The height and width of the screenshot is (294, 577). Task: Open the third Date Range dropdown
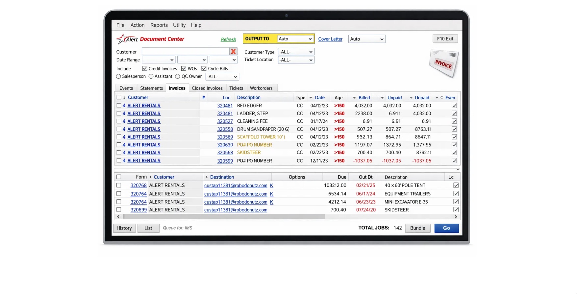224,60
